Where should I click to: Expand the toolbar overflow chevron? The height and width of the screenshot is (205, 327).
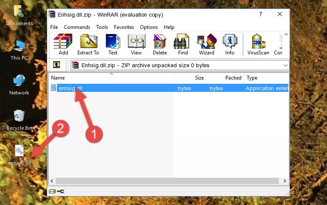coord(286,34)
